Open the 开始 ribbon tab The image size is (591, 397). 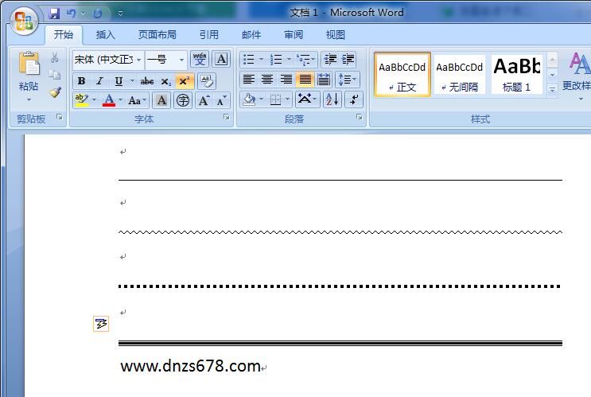[64, 35]
